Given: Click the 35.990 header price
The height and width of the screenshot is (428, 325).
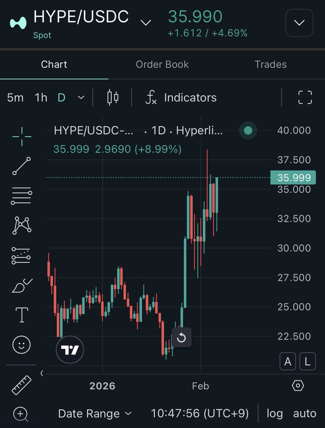Looking at the screenshot, I should pyautogui.click(x=195, y=17).
